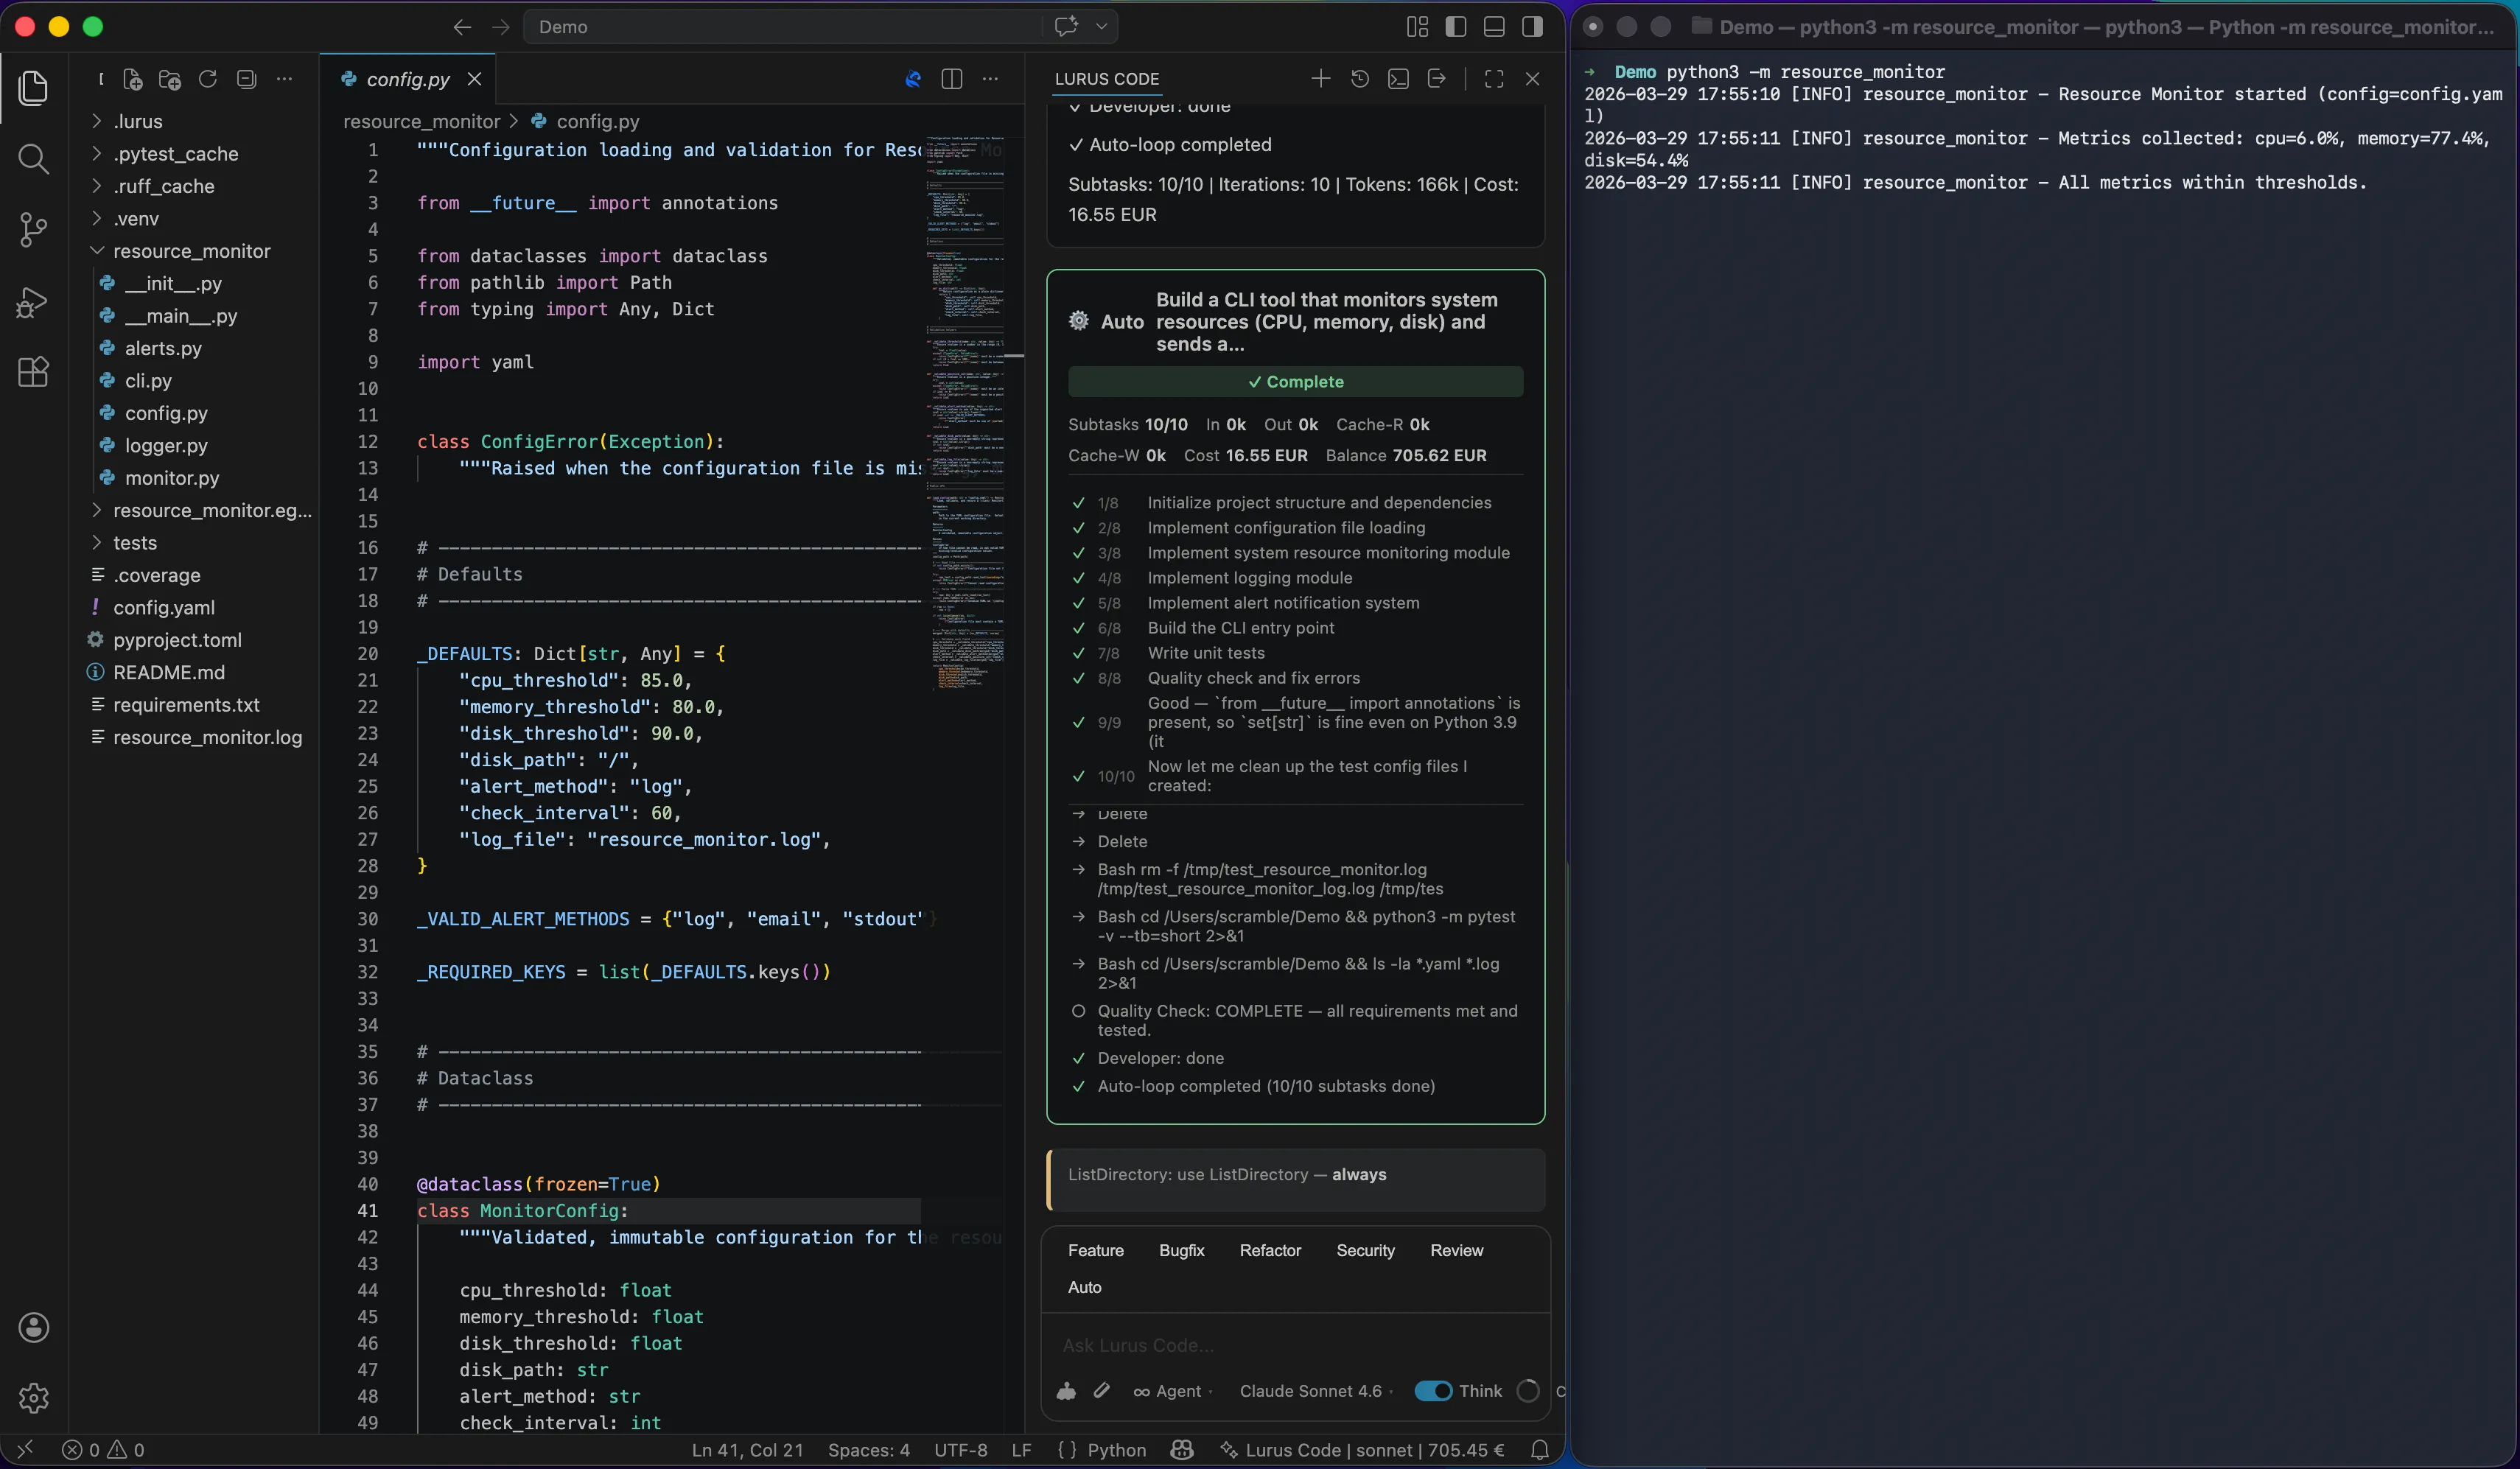Open the notifications bell in status bar

coord(1540,1450)
